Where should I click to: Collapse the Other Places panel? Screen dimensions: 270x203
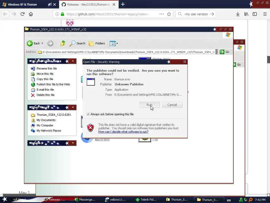[x=73, y=107]
